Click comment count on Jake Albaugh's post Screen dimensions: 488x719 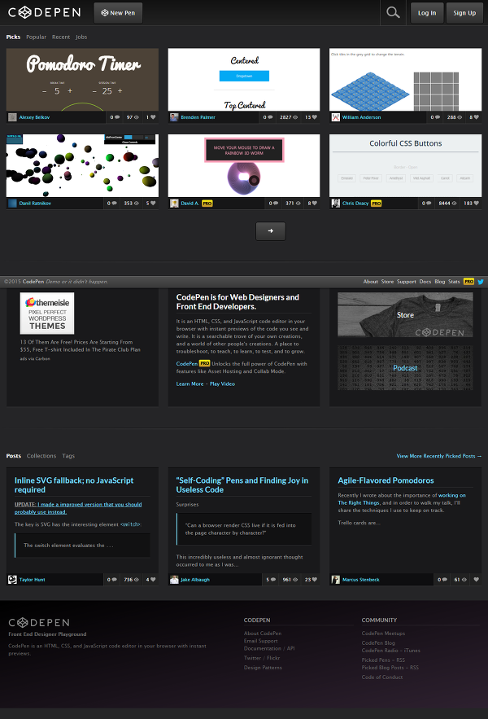[x=271, y=580]
